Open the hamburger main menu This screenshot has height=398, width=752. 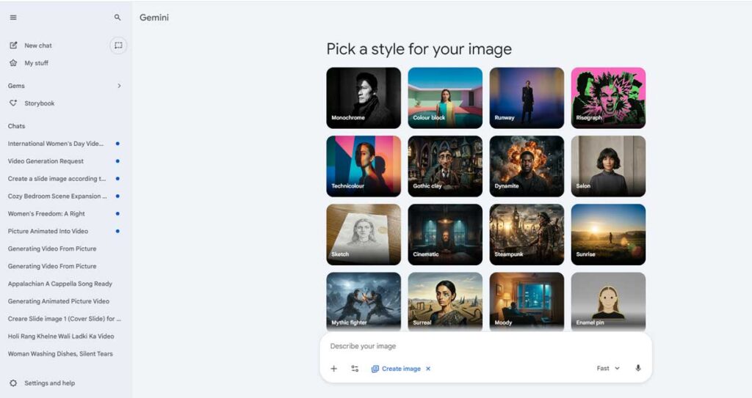[x=13, y=18]
